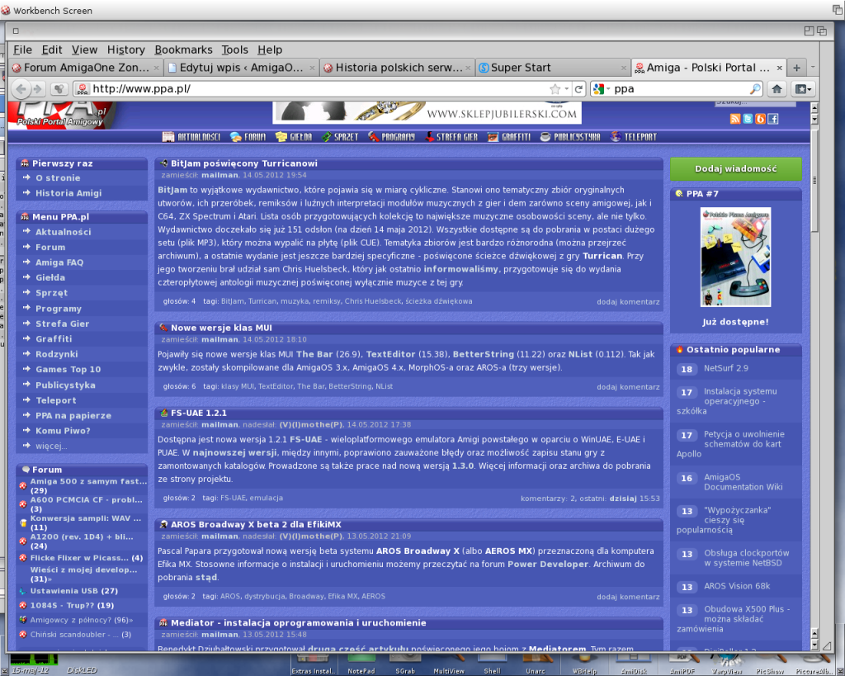Open the RSS feed icon on PPA page

click(x=735, y=119)
